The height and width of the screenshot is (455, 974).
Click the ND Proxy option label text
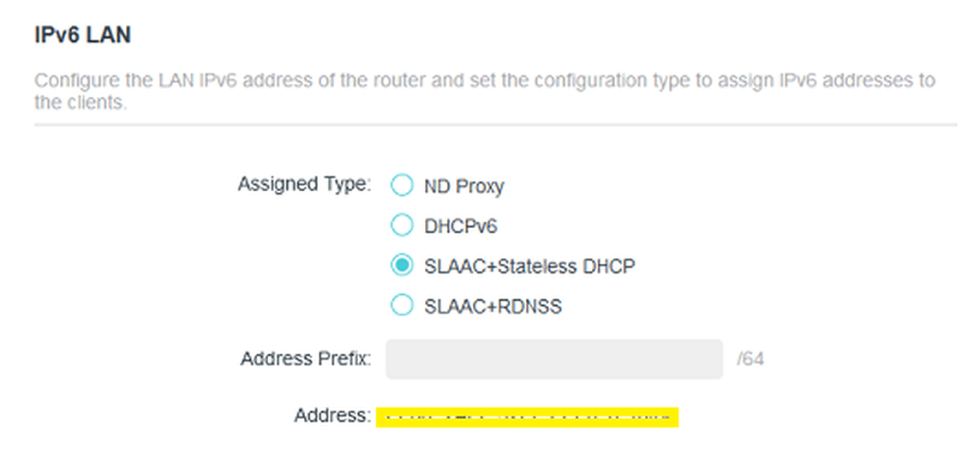pos(464,187)
